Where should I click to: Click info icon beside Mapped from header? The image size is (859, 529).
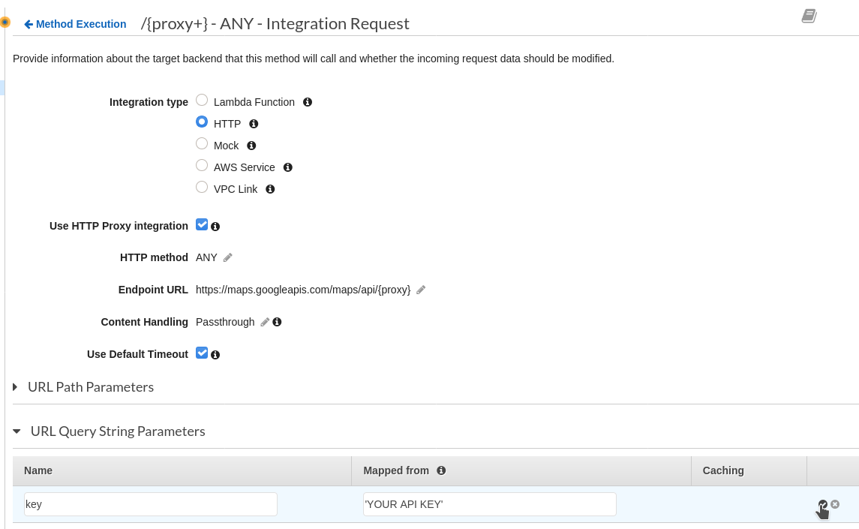[x=441, y=470]
